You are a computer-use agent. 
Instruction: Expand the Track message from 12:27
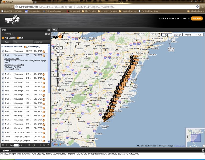(x=3, y=82)
